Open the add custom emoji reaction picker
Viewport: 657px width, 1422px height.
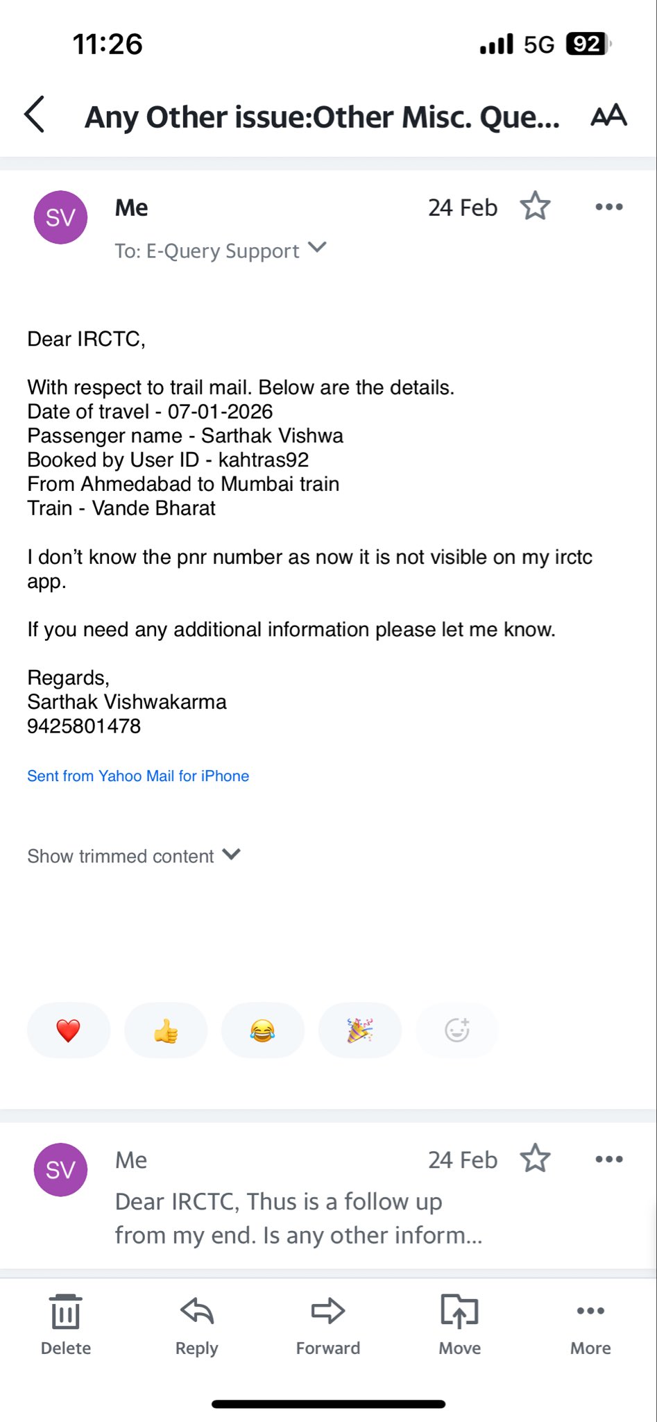tap(457, 1030)
